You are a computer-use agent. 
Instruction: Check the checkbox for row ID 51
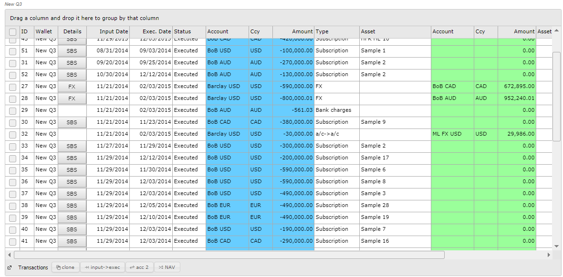coord(12,51)
